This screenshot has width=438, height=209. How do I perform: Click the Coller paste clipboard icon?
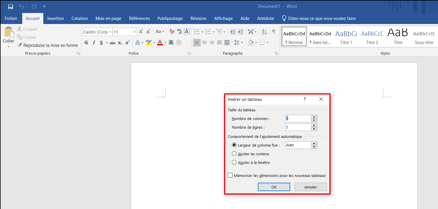pos(9,32)
